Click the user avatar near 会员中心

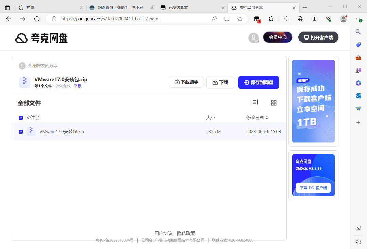254,38
